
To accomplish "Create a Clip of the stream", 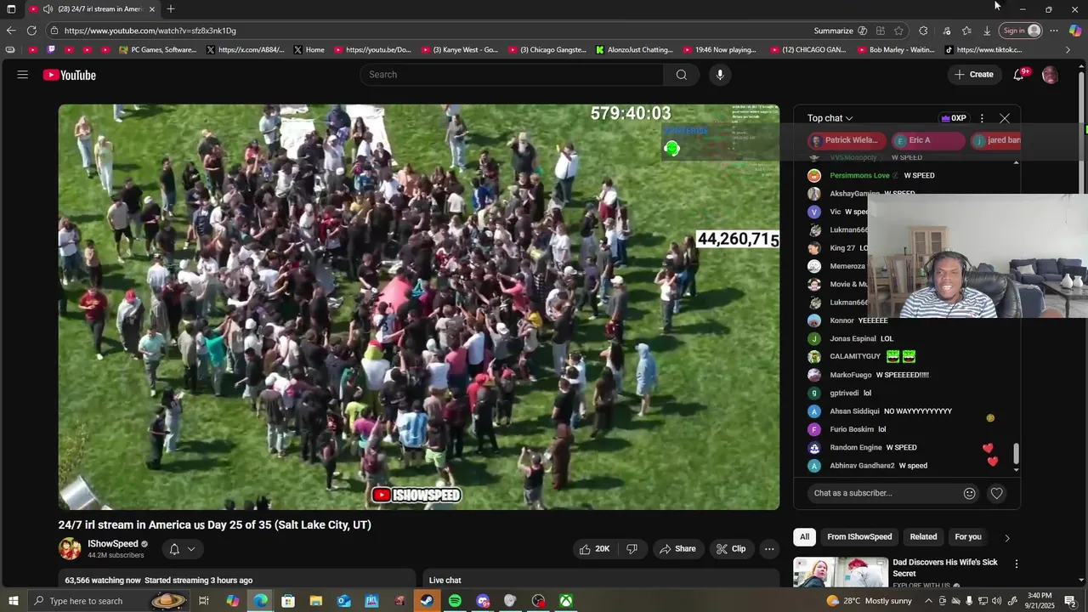I will tap(731, 549).
